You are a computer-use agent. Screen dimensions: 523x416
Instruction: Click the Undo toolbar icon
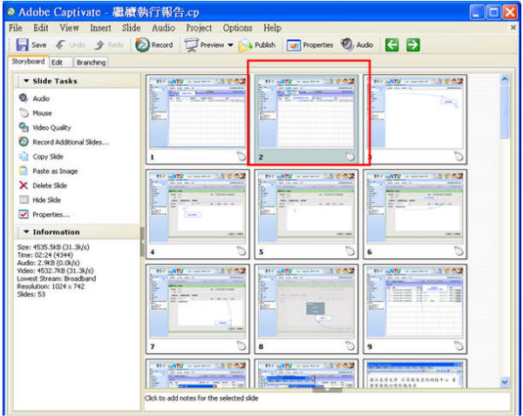[60, 44]
